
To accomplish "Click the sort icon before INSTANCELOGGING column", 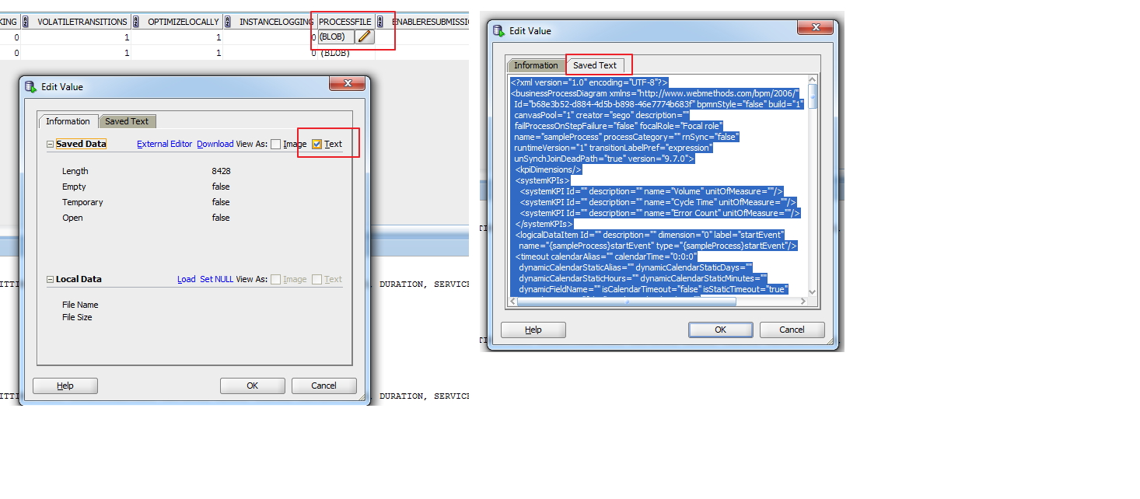I will click(227, 22).
